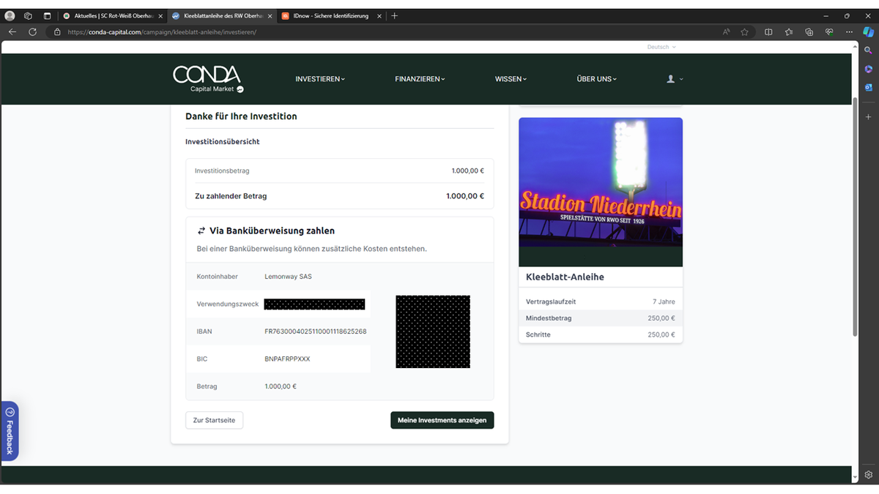879x494 pixels.
Task: Click the Zu zahlender Betrag label
Action: pyautogui.click(x=231, y=196)
